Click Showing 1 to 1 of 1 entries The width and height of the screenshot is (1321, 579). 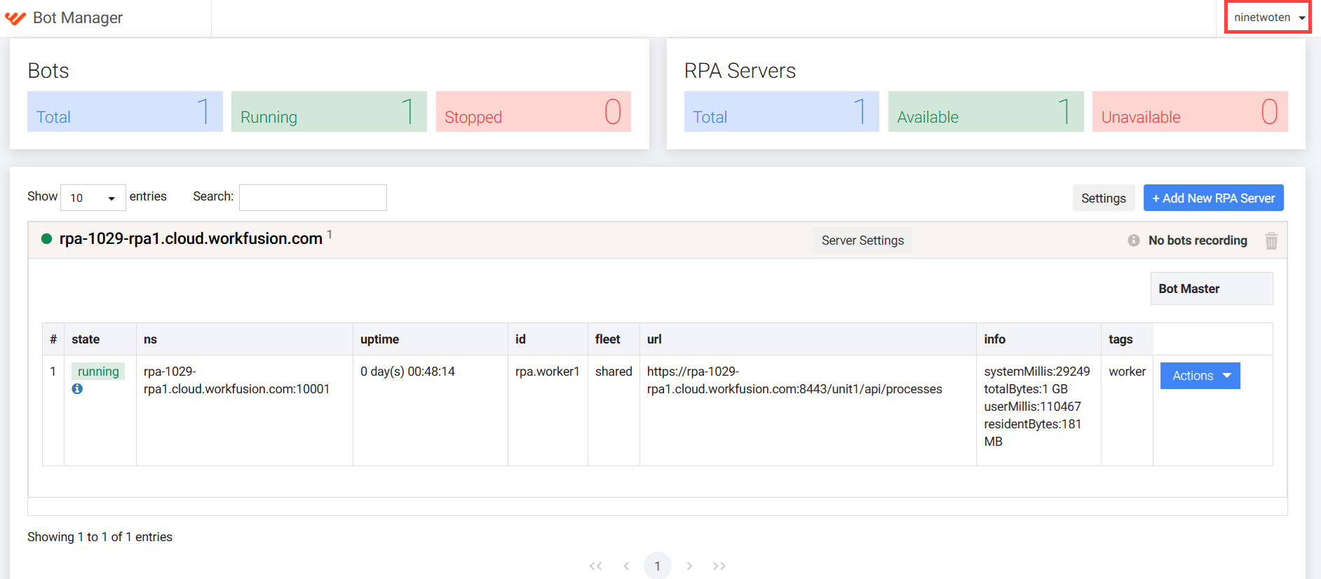pos(100,537)
